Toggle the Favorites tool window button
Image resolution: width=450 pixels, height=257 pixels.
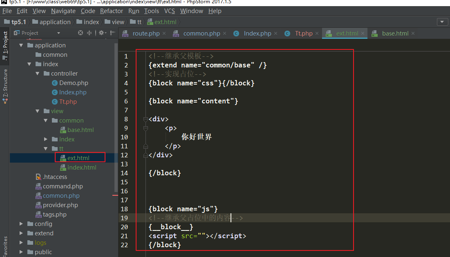[x=5, y=247]
